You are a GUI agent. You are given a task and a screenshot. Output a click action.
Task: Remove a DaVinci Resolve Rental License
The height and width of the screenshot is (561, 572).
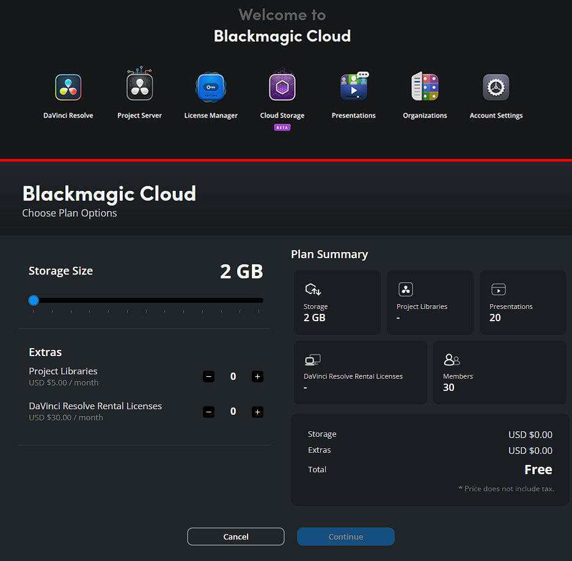tap(209, 412)
